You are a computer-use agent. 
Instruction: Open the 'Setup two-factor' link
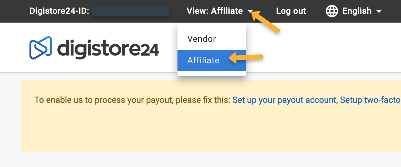[370, 100]
